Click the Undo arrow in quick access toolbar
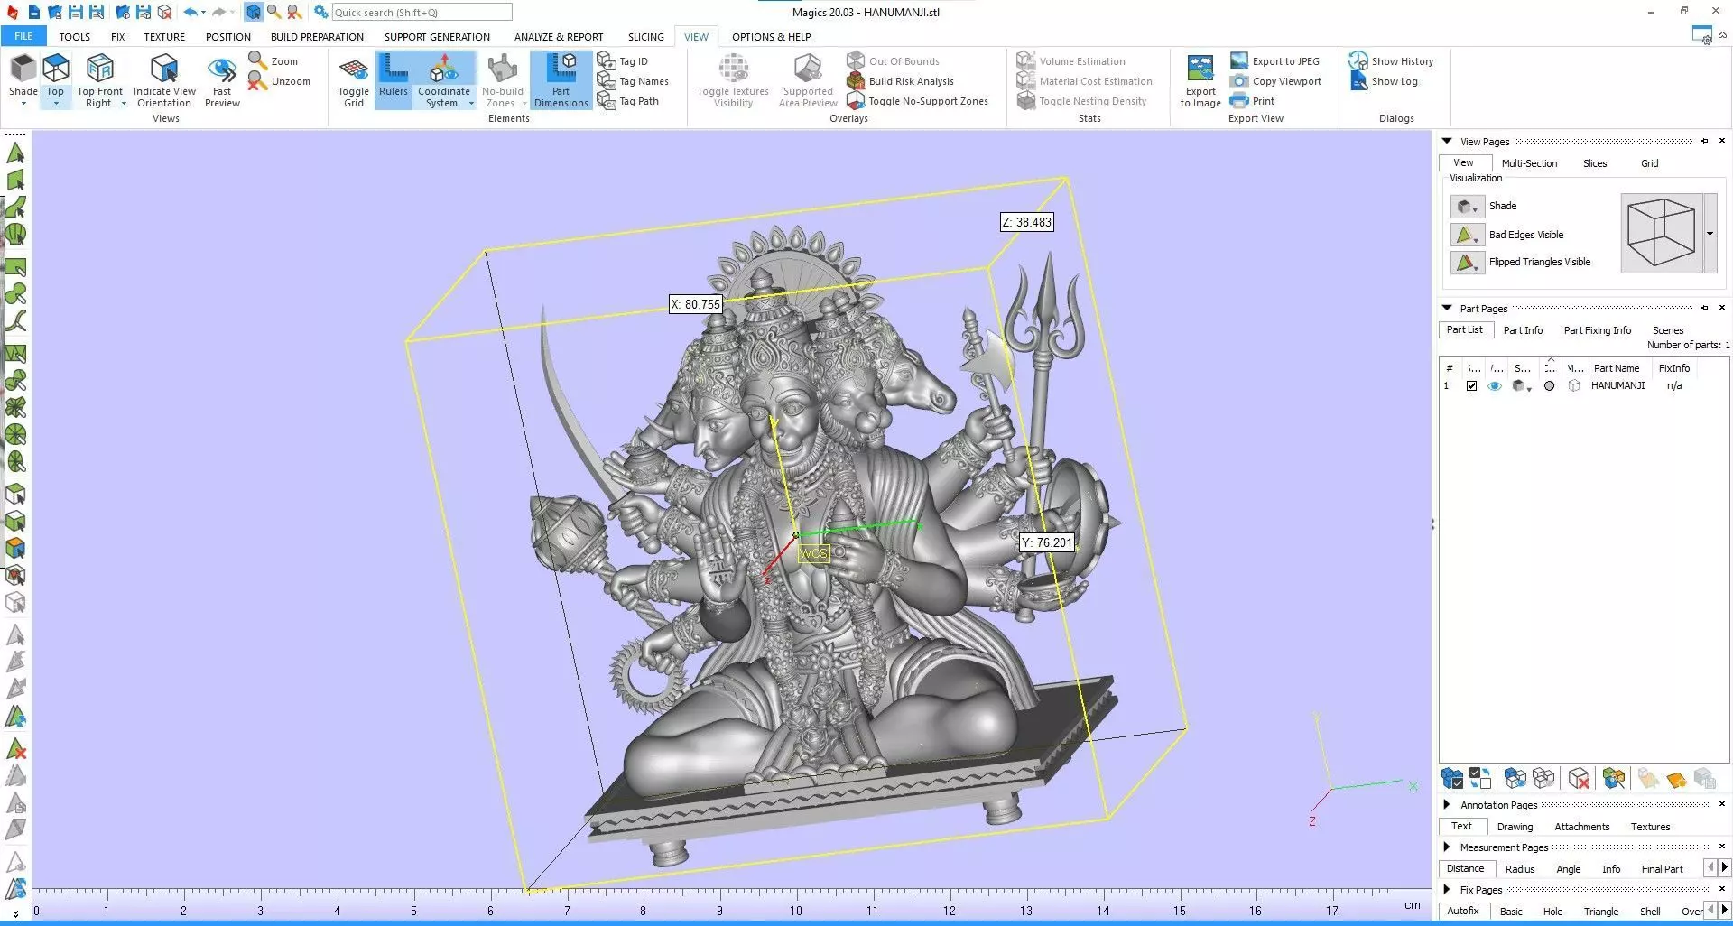Screen dimensions: 1733x926 [x=190, y=13]
